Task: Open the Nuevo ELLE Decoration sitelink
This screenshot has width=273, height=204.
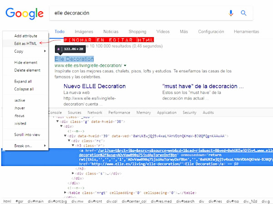Action: (x=95, y=86)
